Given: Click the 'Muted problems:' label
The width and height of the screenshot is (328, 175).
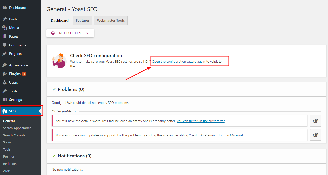Looking at the screenshot, I should pos(64,111).
